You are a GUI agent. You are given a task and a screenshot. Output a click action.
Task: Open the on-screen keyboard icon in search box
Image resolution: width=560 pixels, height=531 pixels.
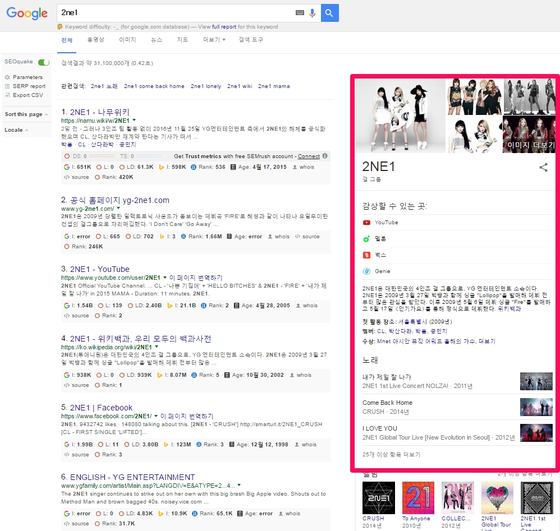(x=300, y=13)
